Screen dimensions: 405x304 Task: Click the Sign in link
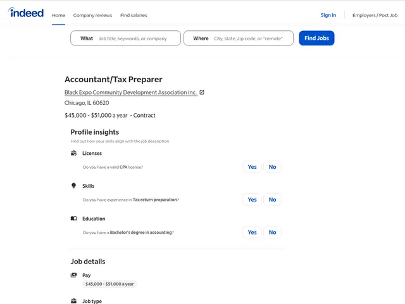pos(328,15)
